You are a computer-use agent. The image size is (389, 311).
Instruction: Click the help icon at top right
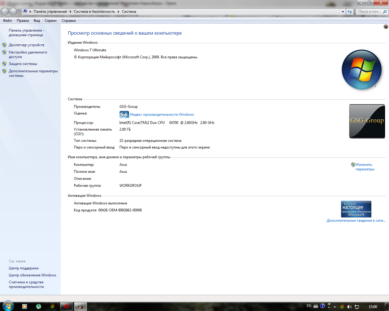click(x=386, y=27)
